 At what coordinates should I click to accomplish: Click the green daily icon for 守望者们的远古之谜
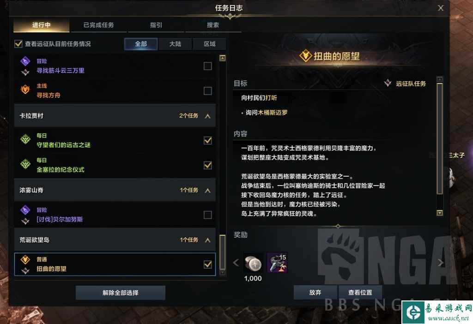[25, 139]
